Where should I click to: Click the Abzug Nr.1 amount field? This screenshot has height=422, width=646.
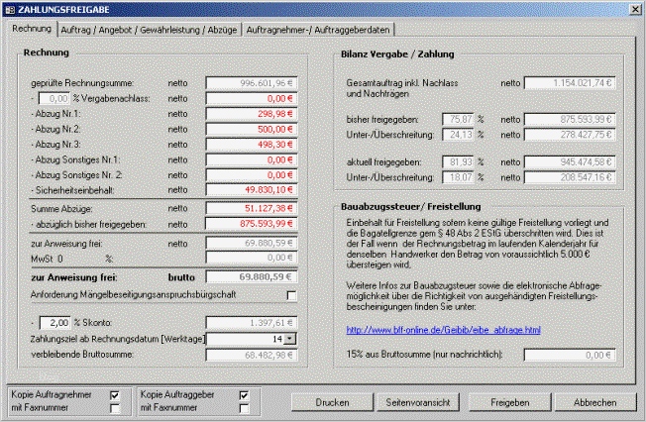tap(252, 114)
